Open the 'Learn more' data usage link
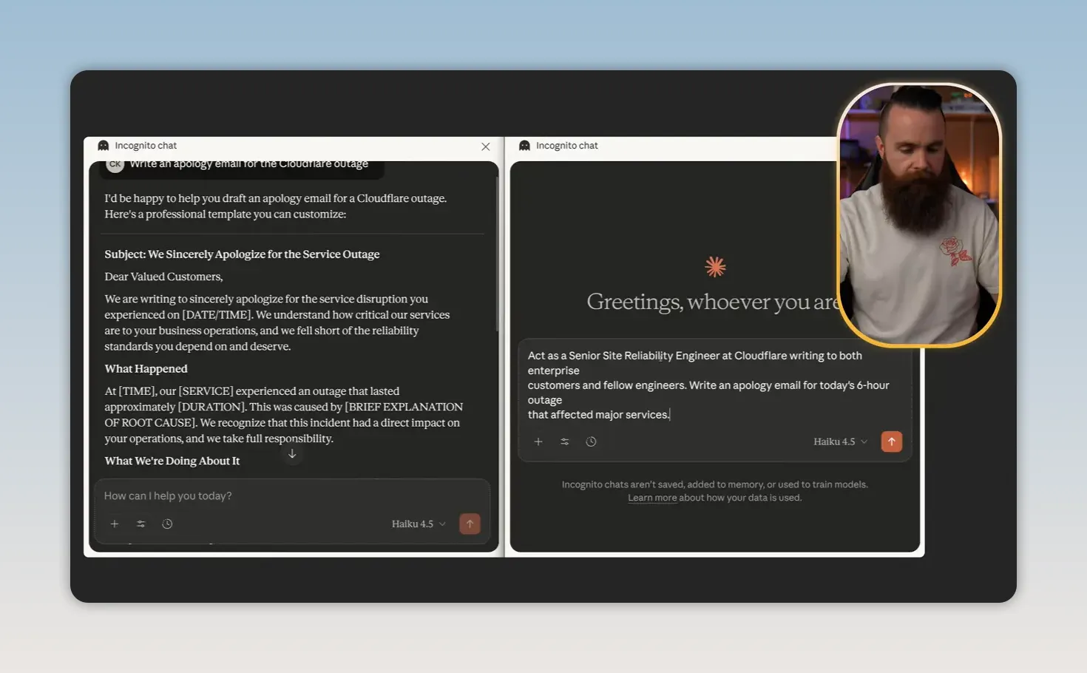Image resolution: width=1087 pixels, height=673 pixels. [x=652, y=498]
